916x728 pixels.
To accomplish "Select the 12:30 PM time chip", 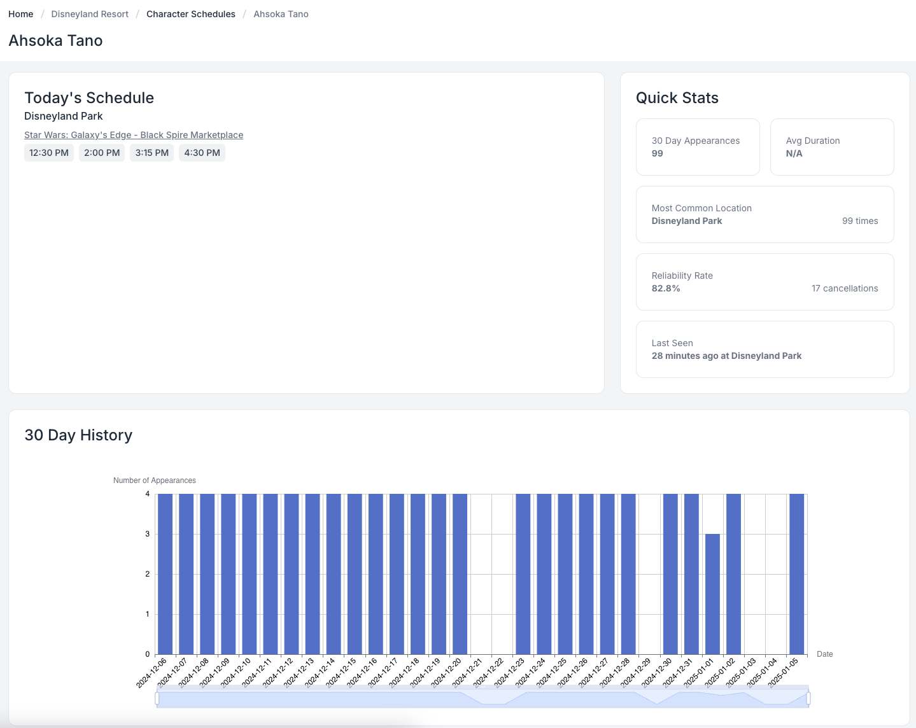I will click(x=49, y=153).
